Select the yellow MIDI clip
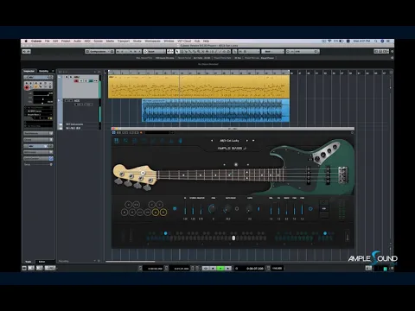Image resolution: width=415 pixels, height=311 pixels. [199, 86]
